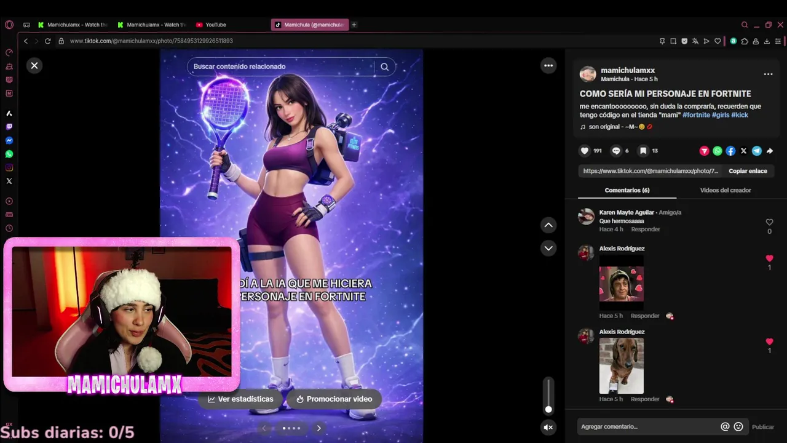Open the dachshund image in Alexis's comment
This screenshot has height=443, width=787.
pos(622,366)
